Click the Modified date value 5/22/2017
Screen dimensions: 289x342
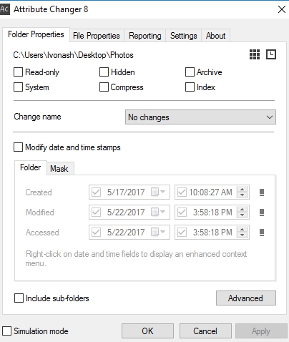pyautogui.click(x=126, y=212)
